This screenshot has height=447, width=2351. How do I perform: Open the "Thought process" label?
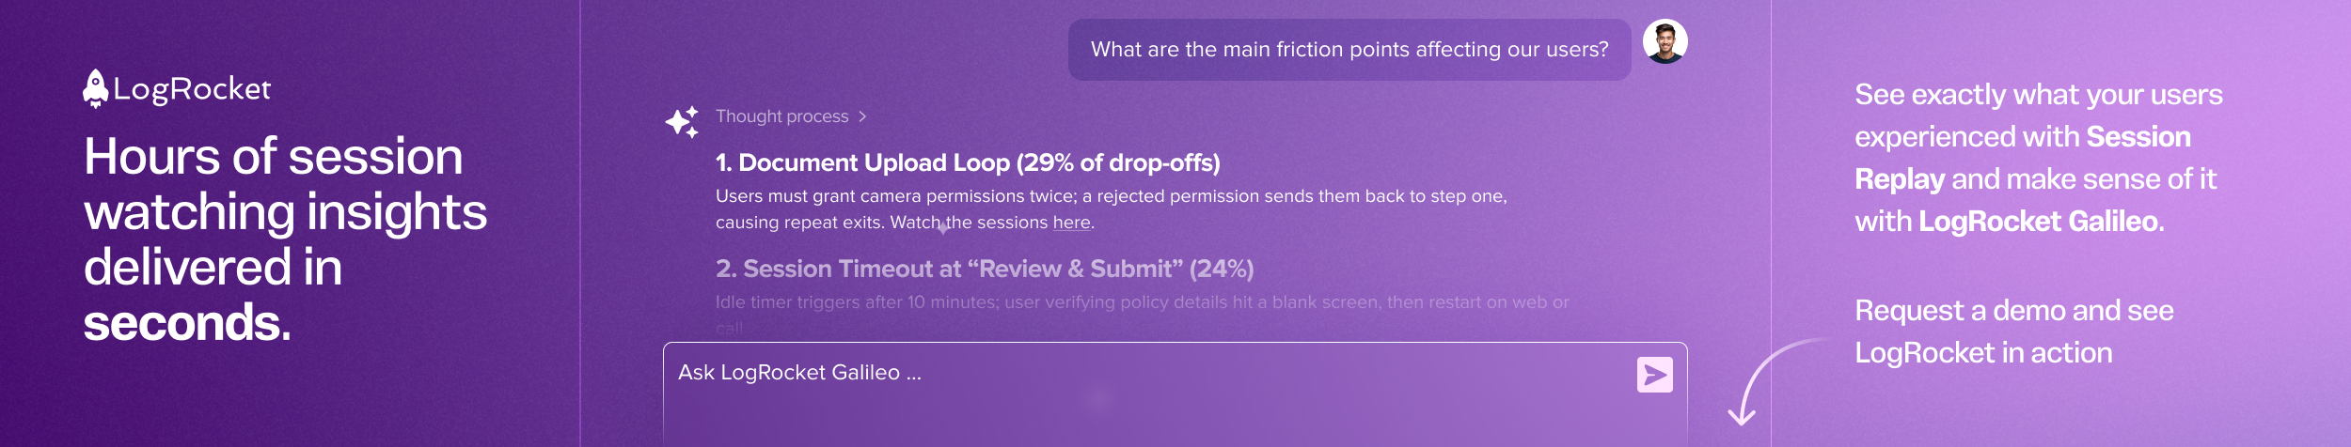tap(781, 116)
